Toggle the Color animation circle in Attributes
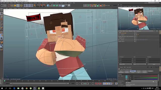161x90 pixels. pos(119,76)
